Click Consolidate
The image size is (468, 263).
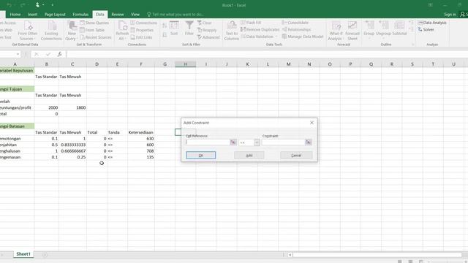[295, 23]
